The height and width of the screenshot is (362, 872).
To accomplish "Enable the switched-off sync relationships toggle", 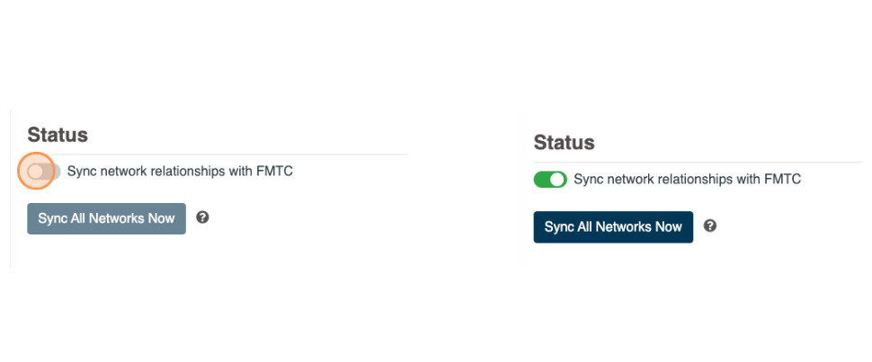I will point(43,171).
